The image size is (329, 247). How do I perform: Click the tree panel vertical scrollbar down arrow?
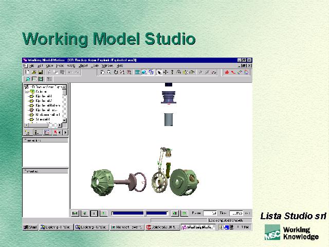point(64,120)
